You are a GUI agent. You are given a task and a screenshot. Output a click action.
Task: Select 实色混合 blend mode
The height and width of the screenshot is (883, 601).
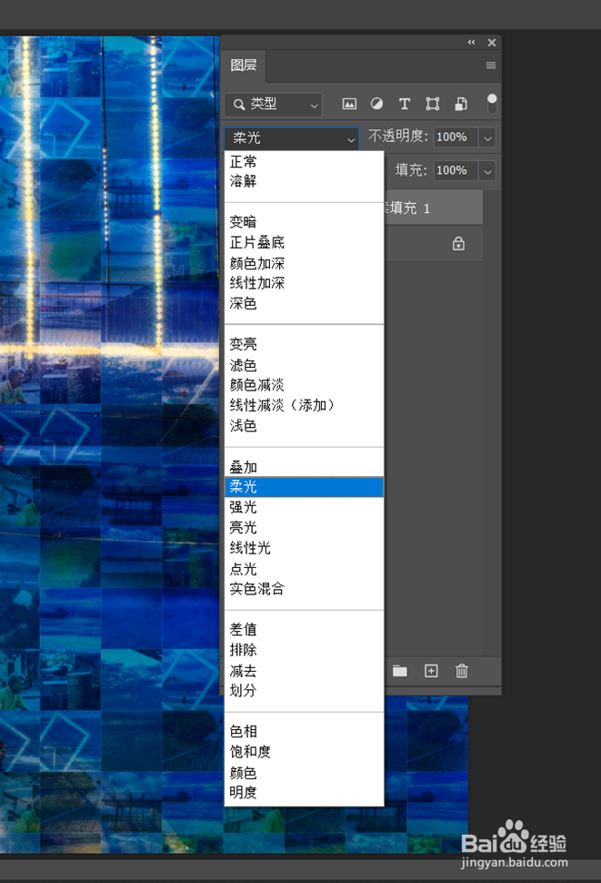click(x=305, y=589)
